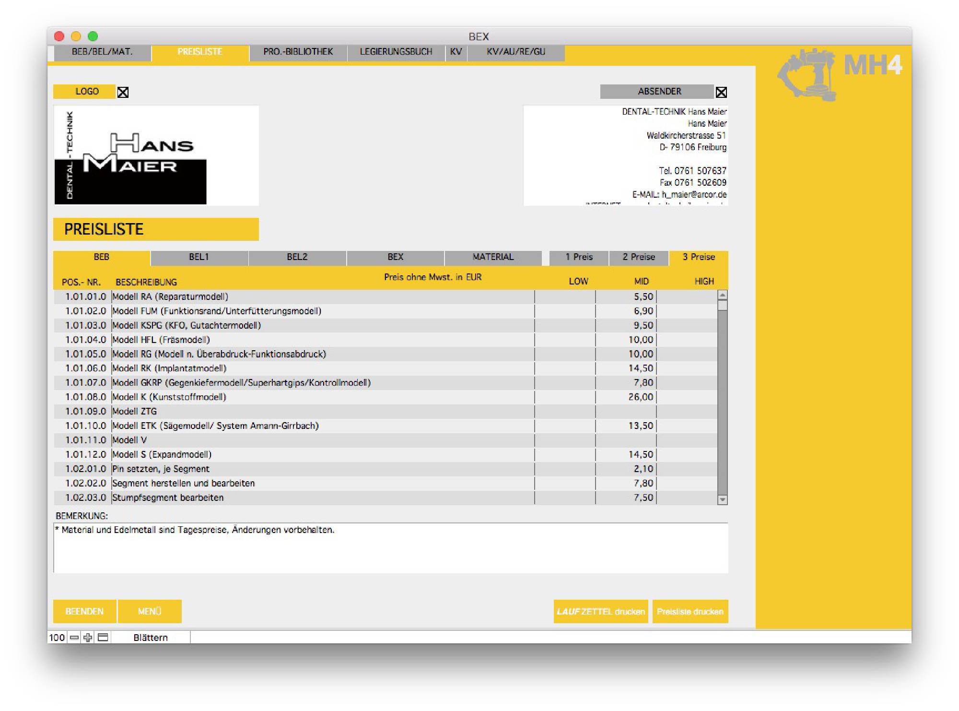Toggle the status toolbar window icon
Screen dimensions: 959x711
103,638
